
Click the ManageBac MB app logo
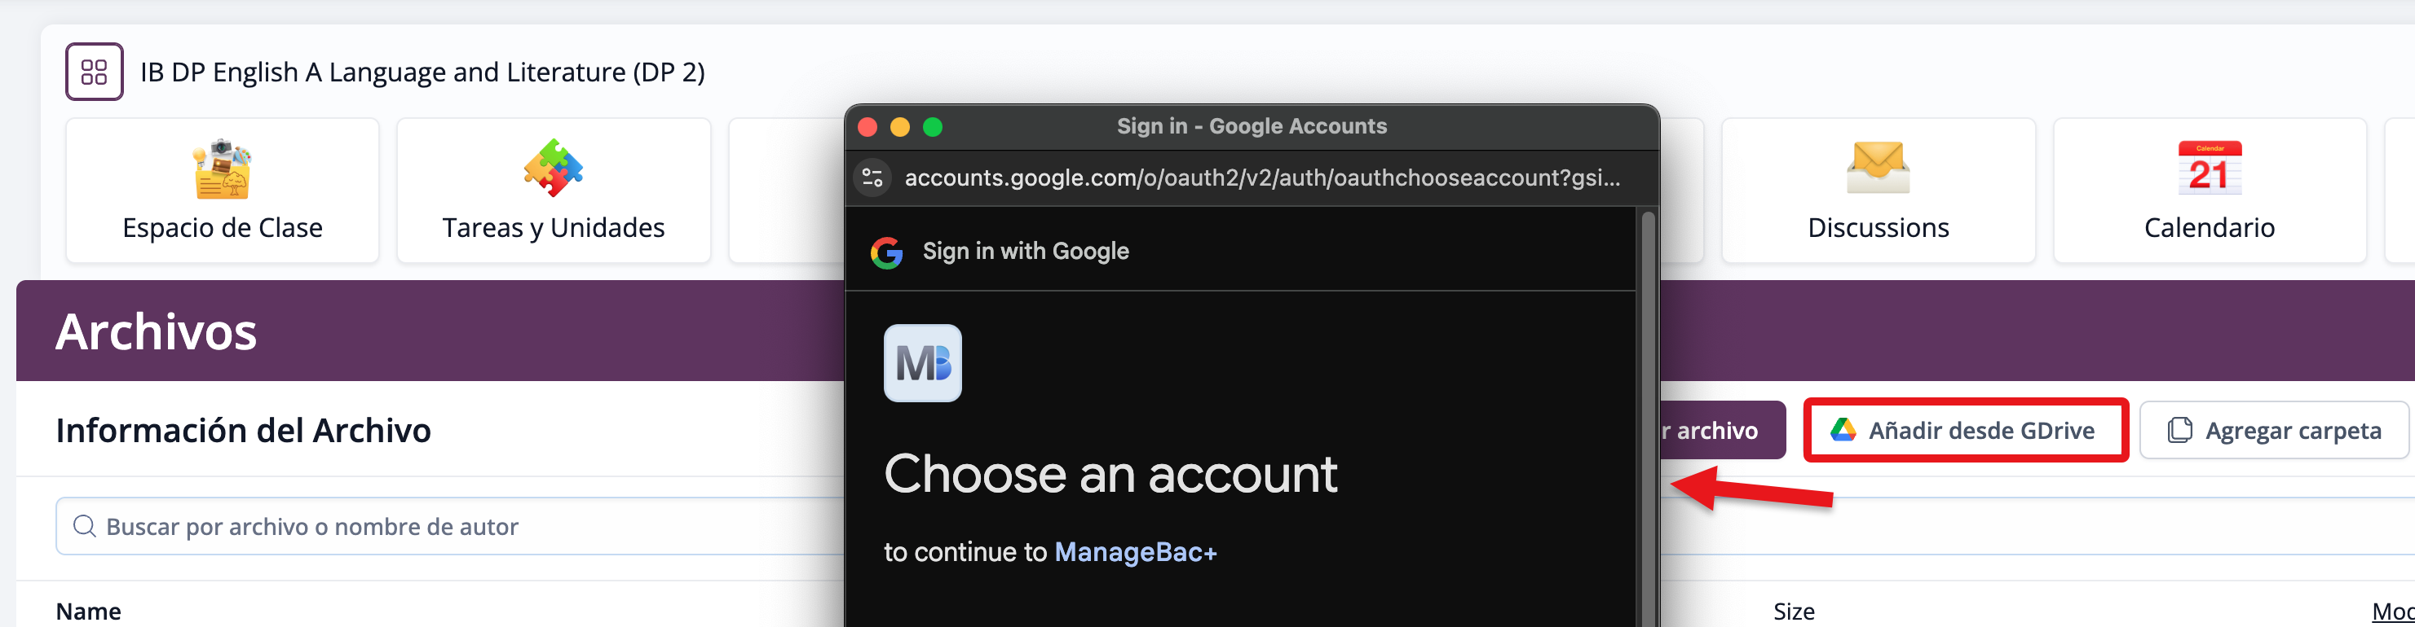coord(922,363)
